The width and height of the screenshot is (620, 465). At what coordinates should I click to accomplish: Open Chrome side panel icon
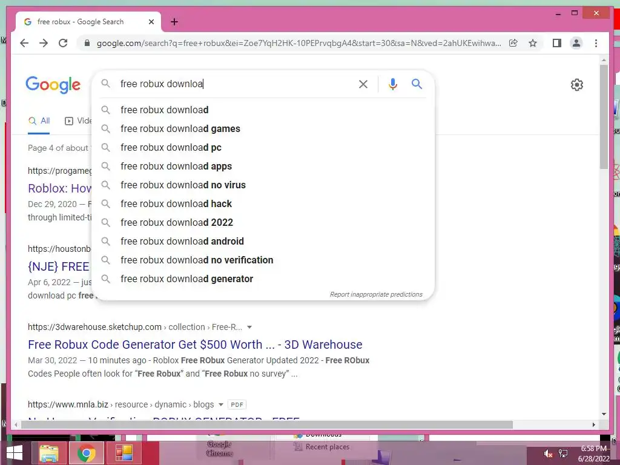557,43
